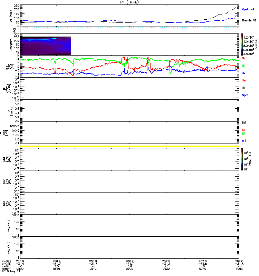Screen dimensions: 259x276
Task: Select the black Ni legend label
Action: (243, 88)
